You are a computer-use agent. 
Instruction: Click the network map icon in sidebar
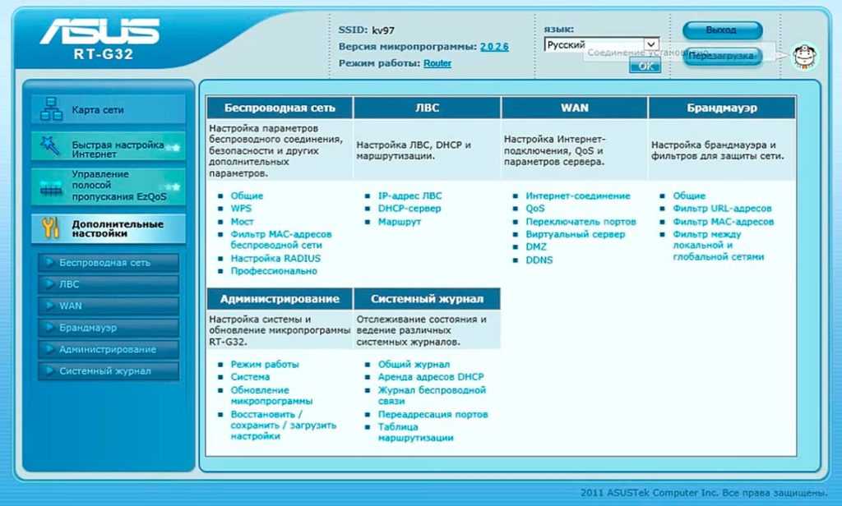[x=51, y=109]
